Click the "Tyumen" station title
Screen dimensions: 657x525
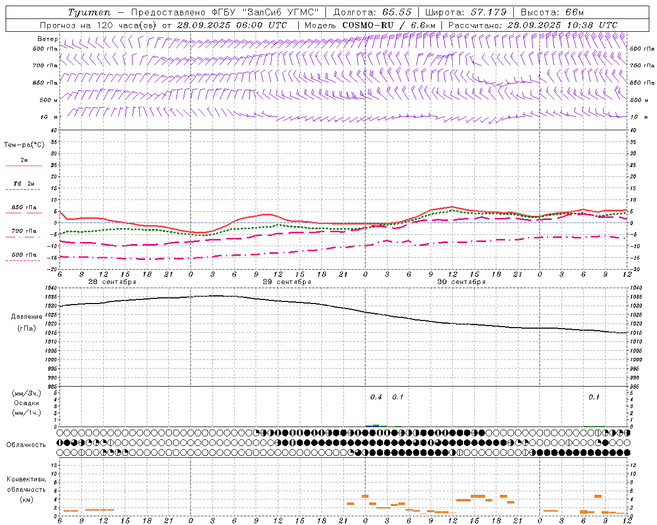89,12
